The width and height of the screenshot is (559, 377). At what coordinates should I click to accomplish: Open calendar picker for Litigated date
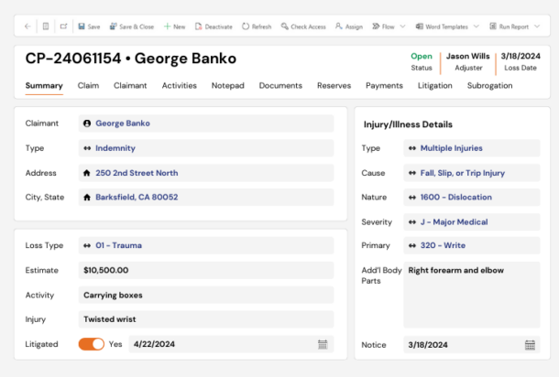pyautogui.click(x=323, y=344)
